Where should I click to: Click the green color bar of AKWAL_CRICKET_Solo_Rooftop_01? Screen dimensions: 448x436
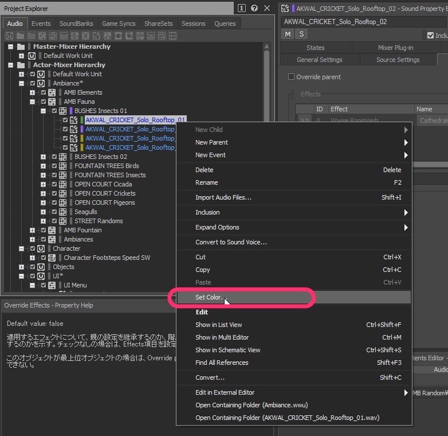pos(82,120)
